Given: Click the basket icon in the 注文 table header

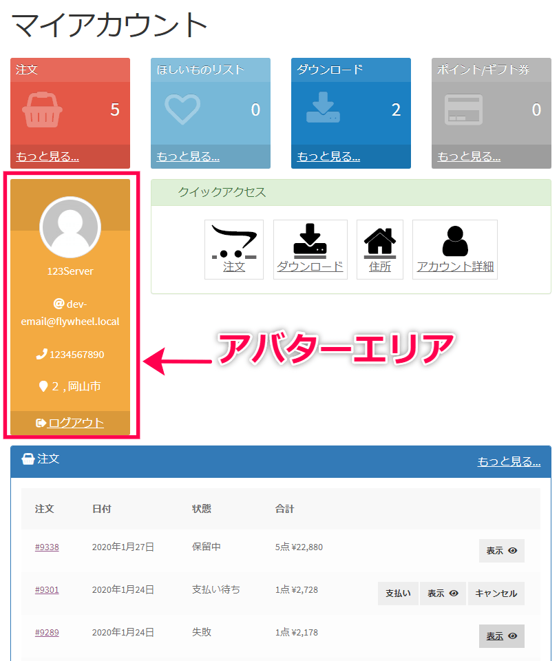Looking at the screenshot, I should pyautogui.click(x=28, y=459).
